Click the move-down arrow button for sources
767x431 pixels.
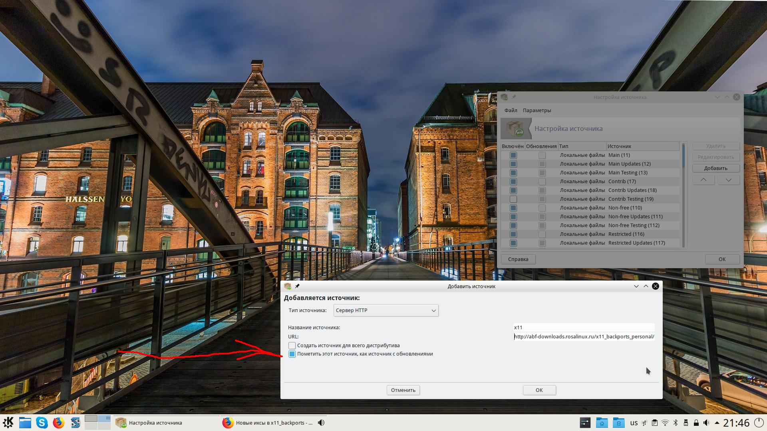point(728,180)
